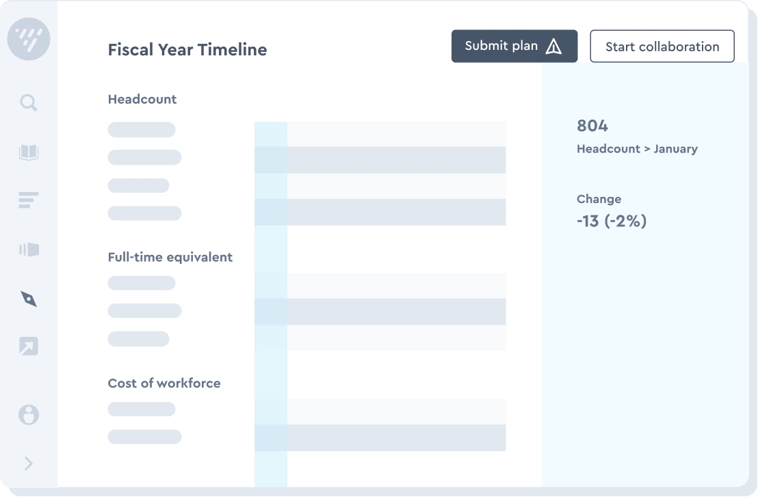Select the search icon in the sidebar
The height and width of the screenshot is (497, 758).
pos(28,103)
